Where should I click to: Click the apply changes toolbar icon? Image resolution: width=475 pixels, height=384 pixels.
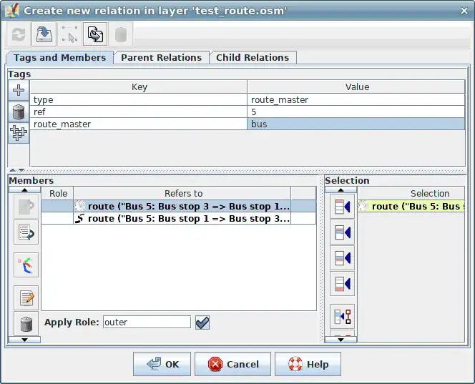(x=44, y=35)
